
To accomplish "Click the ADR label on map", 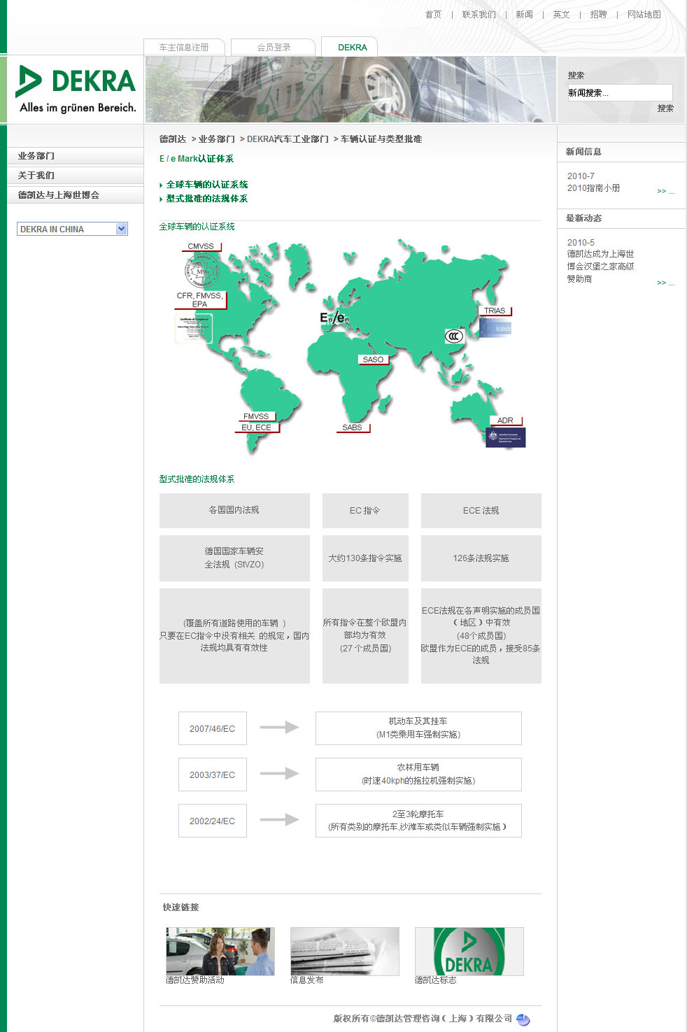I will tap(505, 420).
